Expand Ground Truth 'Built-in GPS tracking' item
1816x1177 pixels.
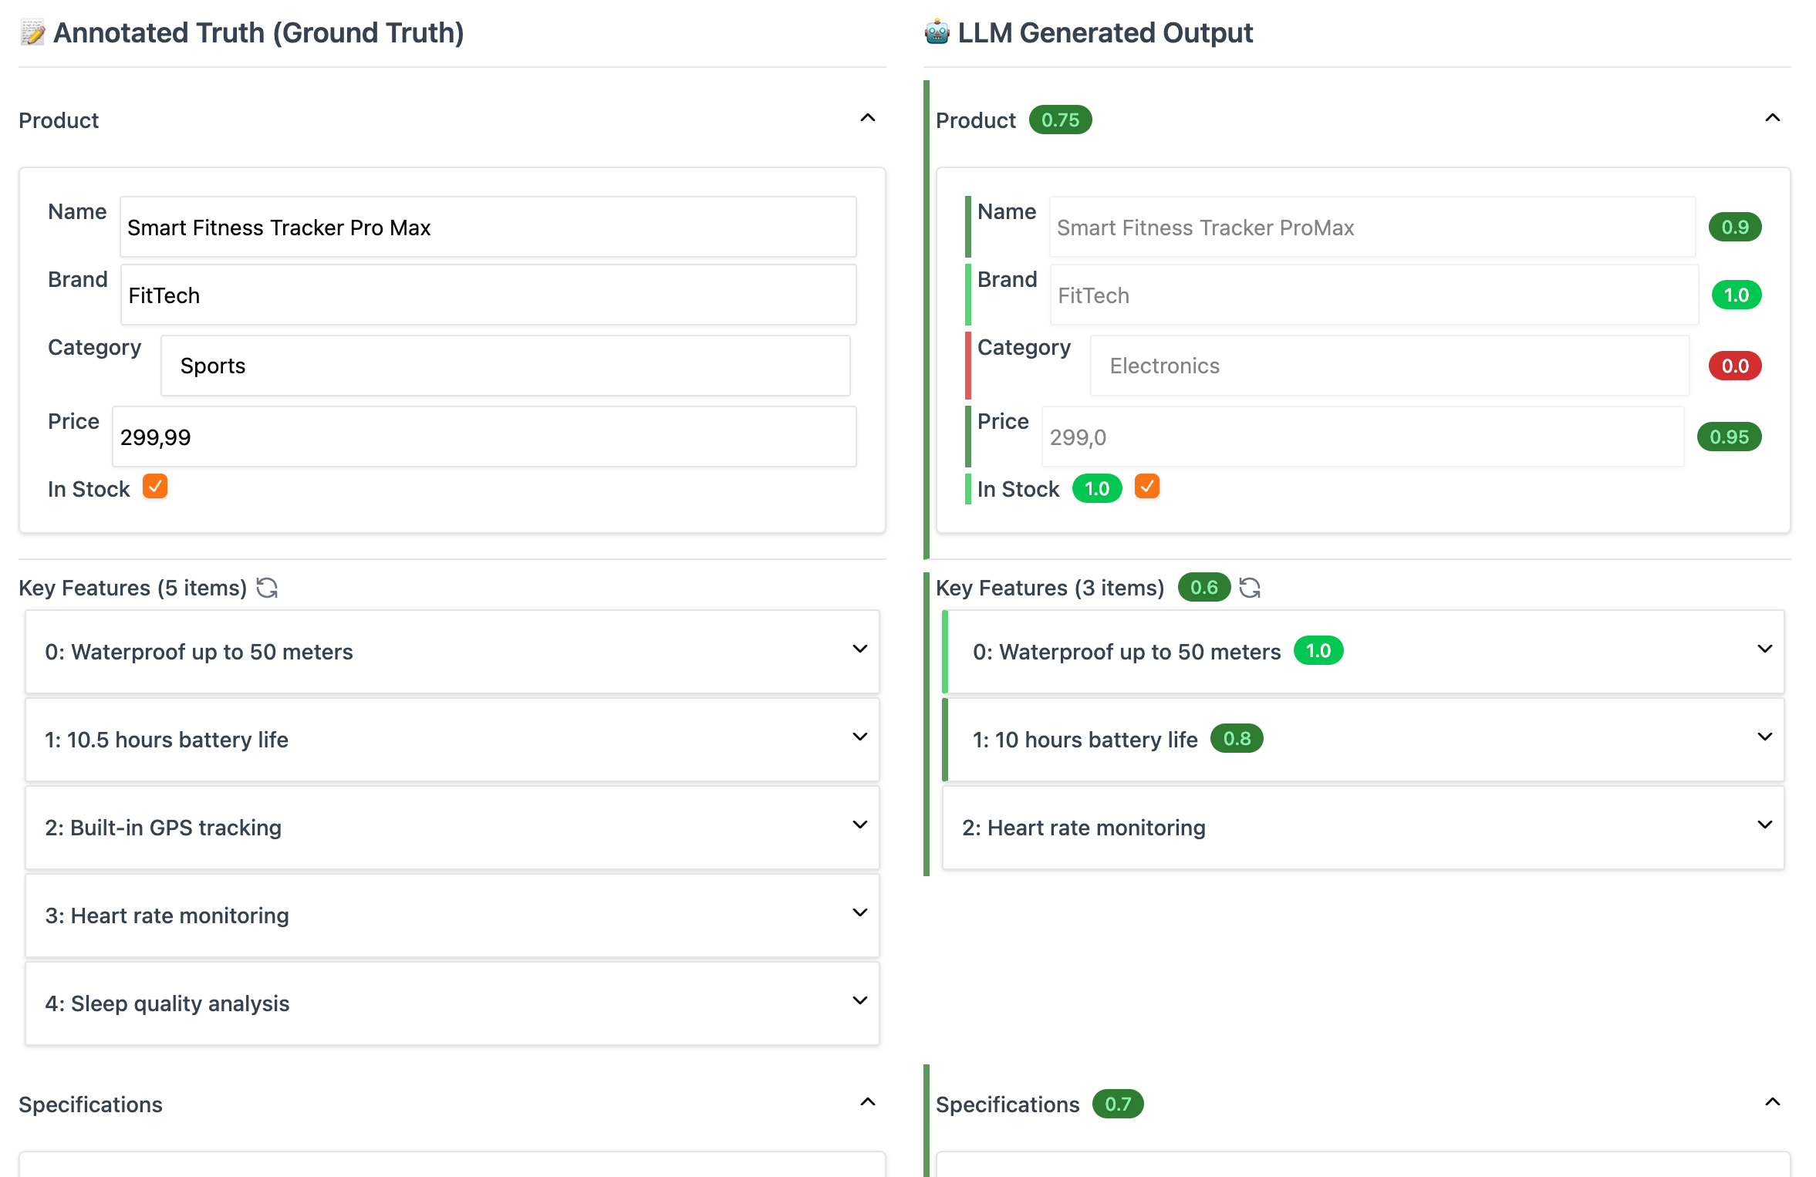click(859, 825)
